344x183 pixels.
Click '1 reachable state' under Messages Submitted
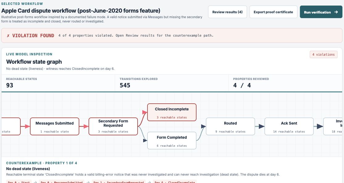(x=54, y=132)
